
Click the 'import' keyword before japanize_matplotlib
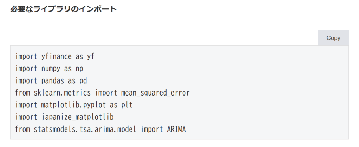point(26,117)
